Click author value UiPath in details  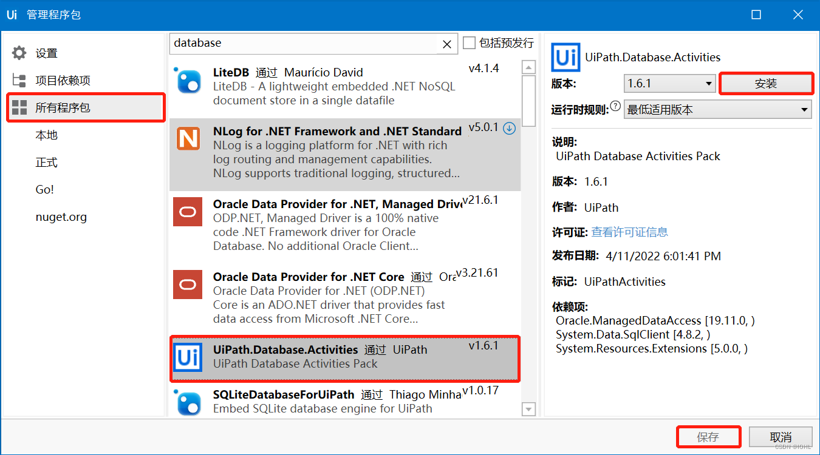coord(601,207)
